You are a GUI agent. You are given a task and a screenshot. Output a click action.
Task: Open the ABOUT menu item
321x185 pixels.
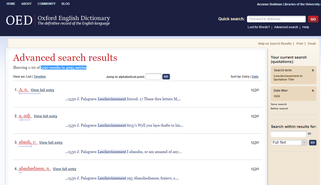(x=26, y=4)
